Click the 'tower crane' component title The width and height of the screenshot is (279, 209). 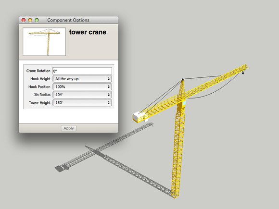(x=88, y=32)
